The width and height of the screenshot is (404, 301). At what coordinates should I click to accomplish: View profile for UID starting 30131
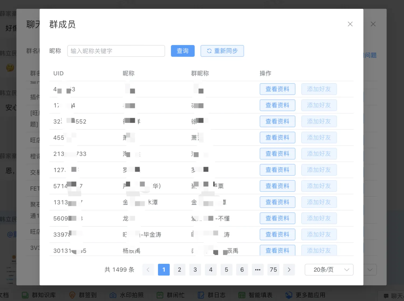(277, 250)
